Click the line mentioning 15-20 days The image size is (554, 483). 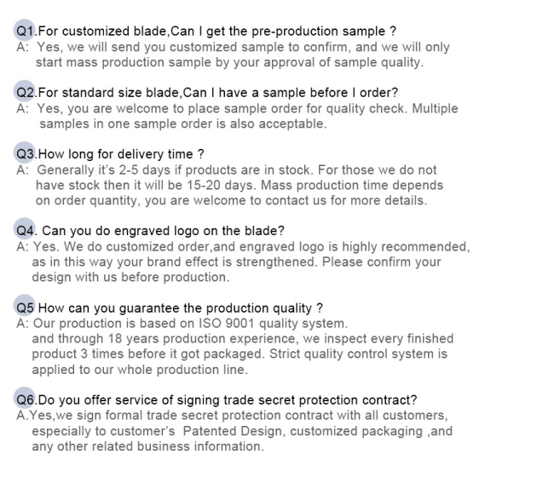[239, 185]
